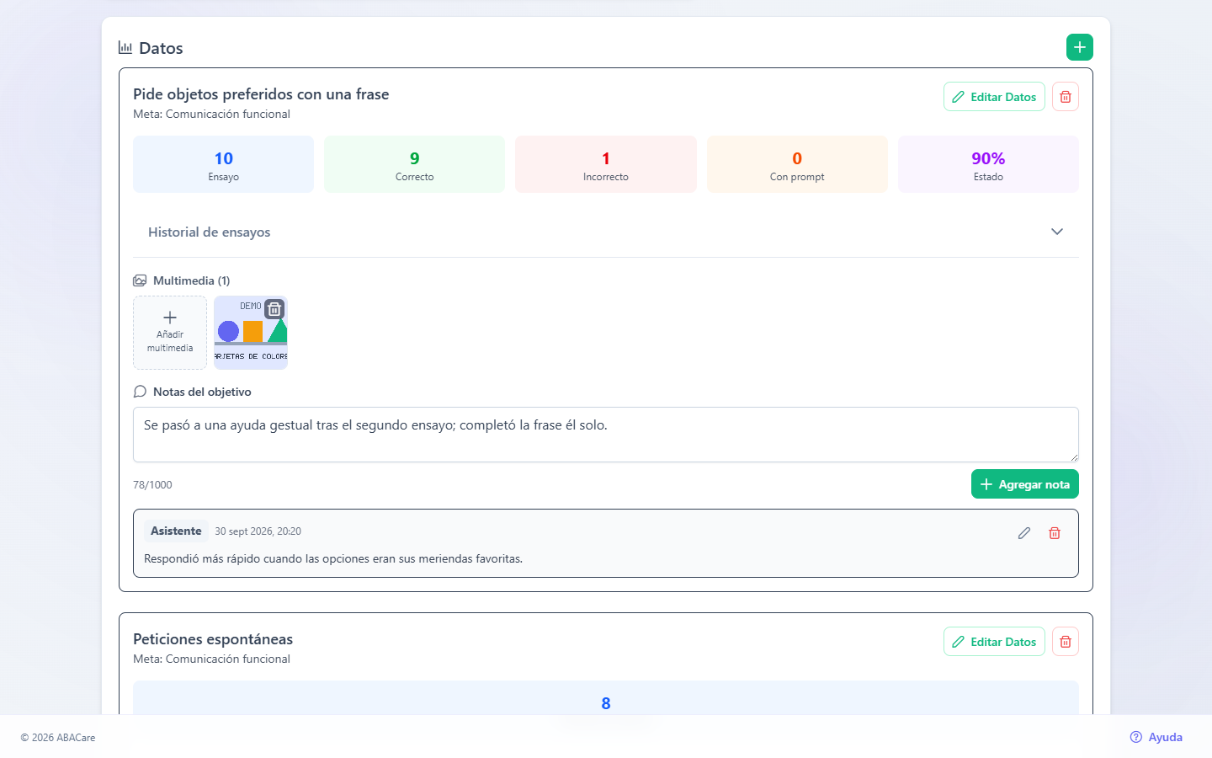Click the green plus button beside Datos
The image size is (1212, 758).
1080,47
